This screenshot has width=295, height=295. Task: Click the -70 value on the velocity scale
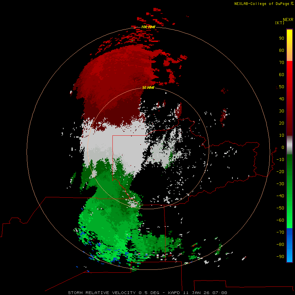click(280, 232)
